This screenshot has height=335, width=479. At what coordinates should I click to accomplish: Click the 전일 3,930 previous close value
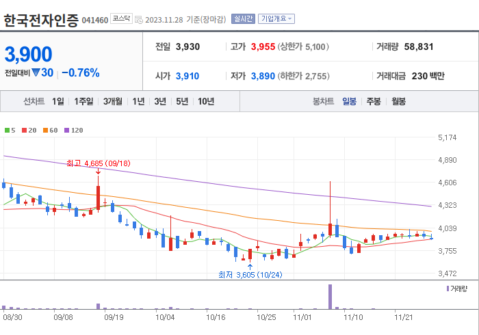tap(187, 46)
